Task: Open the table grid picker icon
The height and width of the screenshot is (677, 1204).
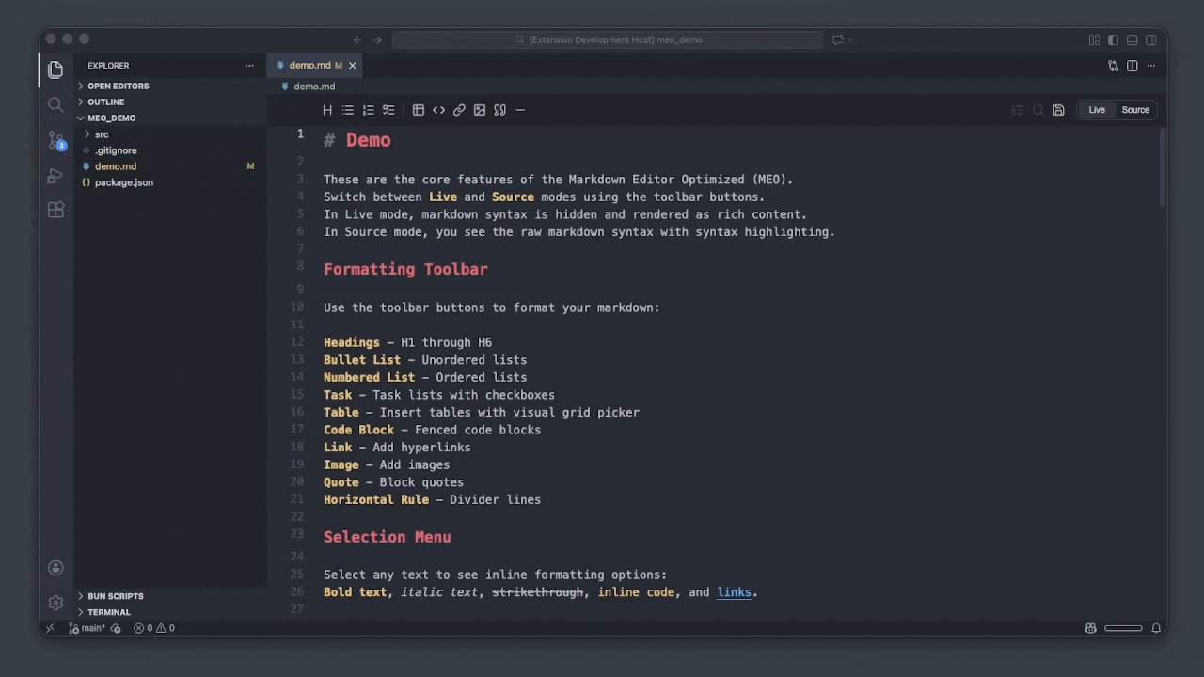Action: click(419, 110)
